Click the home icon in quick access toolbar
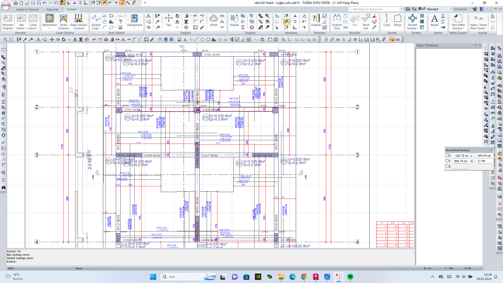This screenshot has height=283, width=503. click(x=16, y=3)
